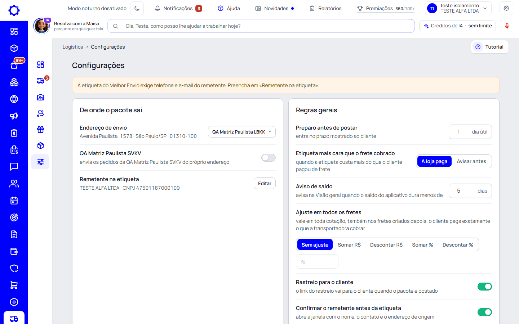This screenshot has height=324, width=519.
Task: Open Premiações trophy progress
Action: (x=386, y=8)
